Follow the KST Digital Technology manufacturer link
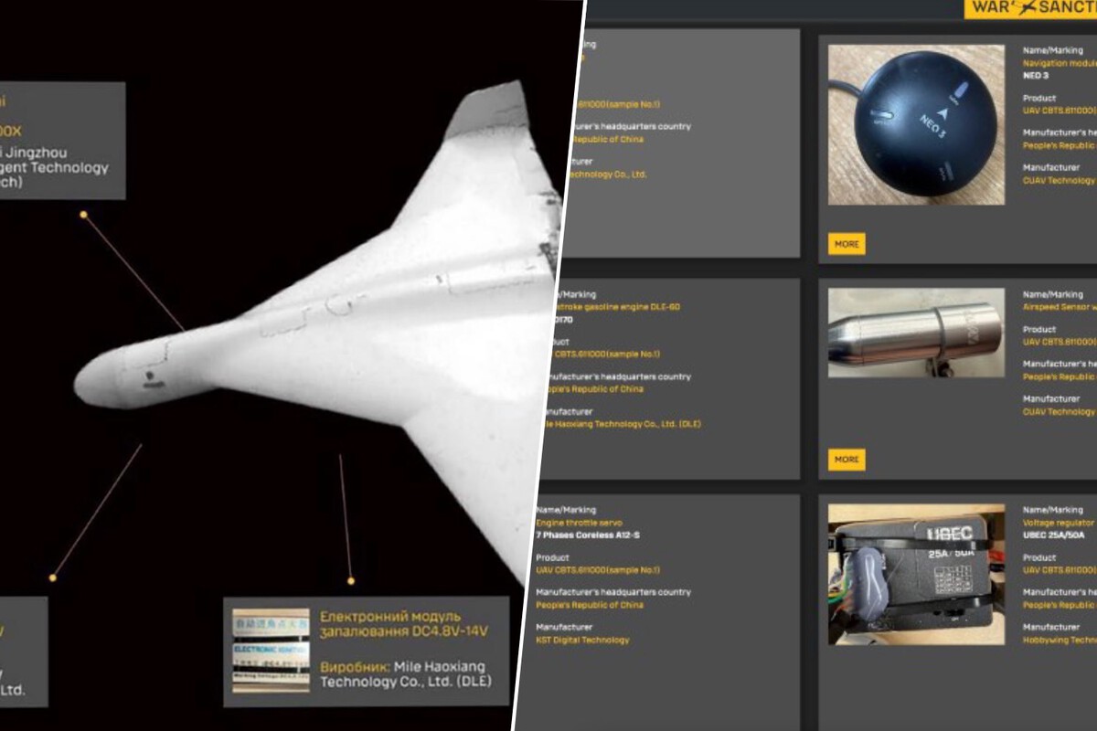 pyautogui.click(x=582, y=641)
